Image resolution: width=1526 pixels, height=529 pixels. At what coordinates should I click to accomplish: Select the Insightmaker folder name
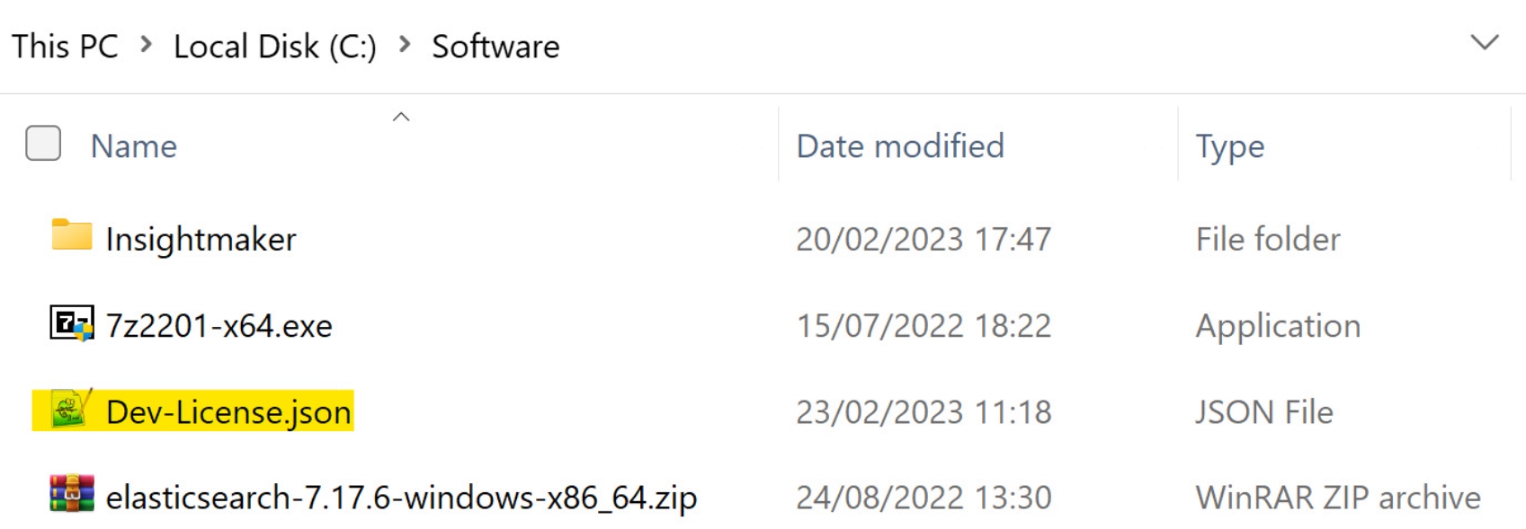[x=201, y=240]
